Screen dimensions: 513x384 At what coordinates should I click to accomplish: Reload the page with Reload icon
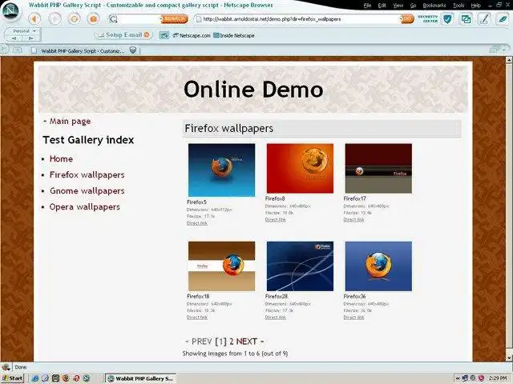tap(75, 19)
